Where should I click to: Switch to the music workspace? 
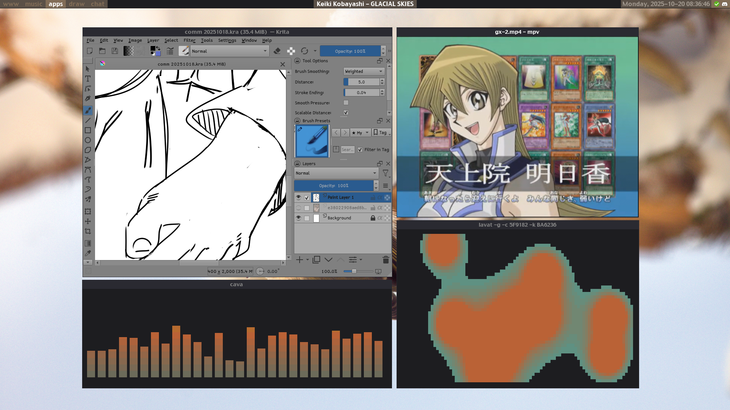coord(33,4)
